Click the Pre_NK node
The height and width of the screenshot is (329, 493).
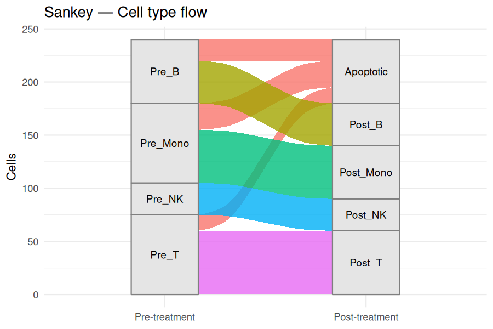click(165, 199)
